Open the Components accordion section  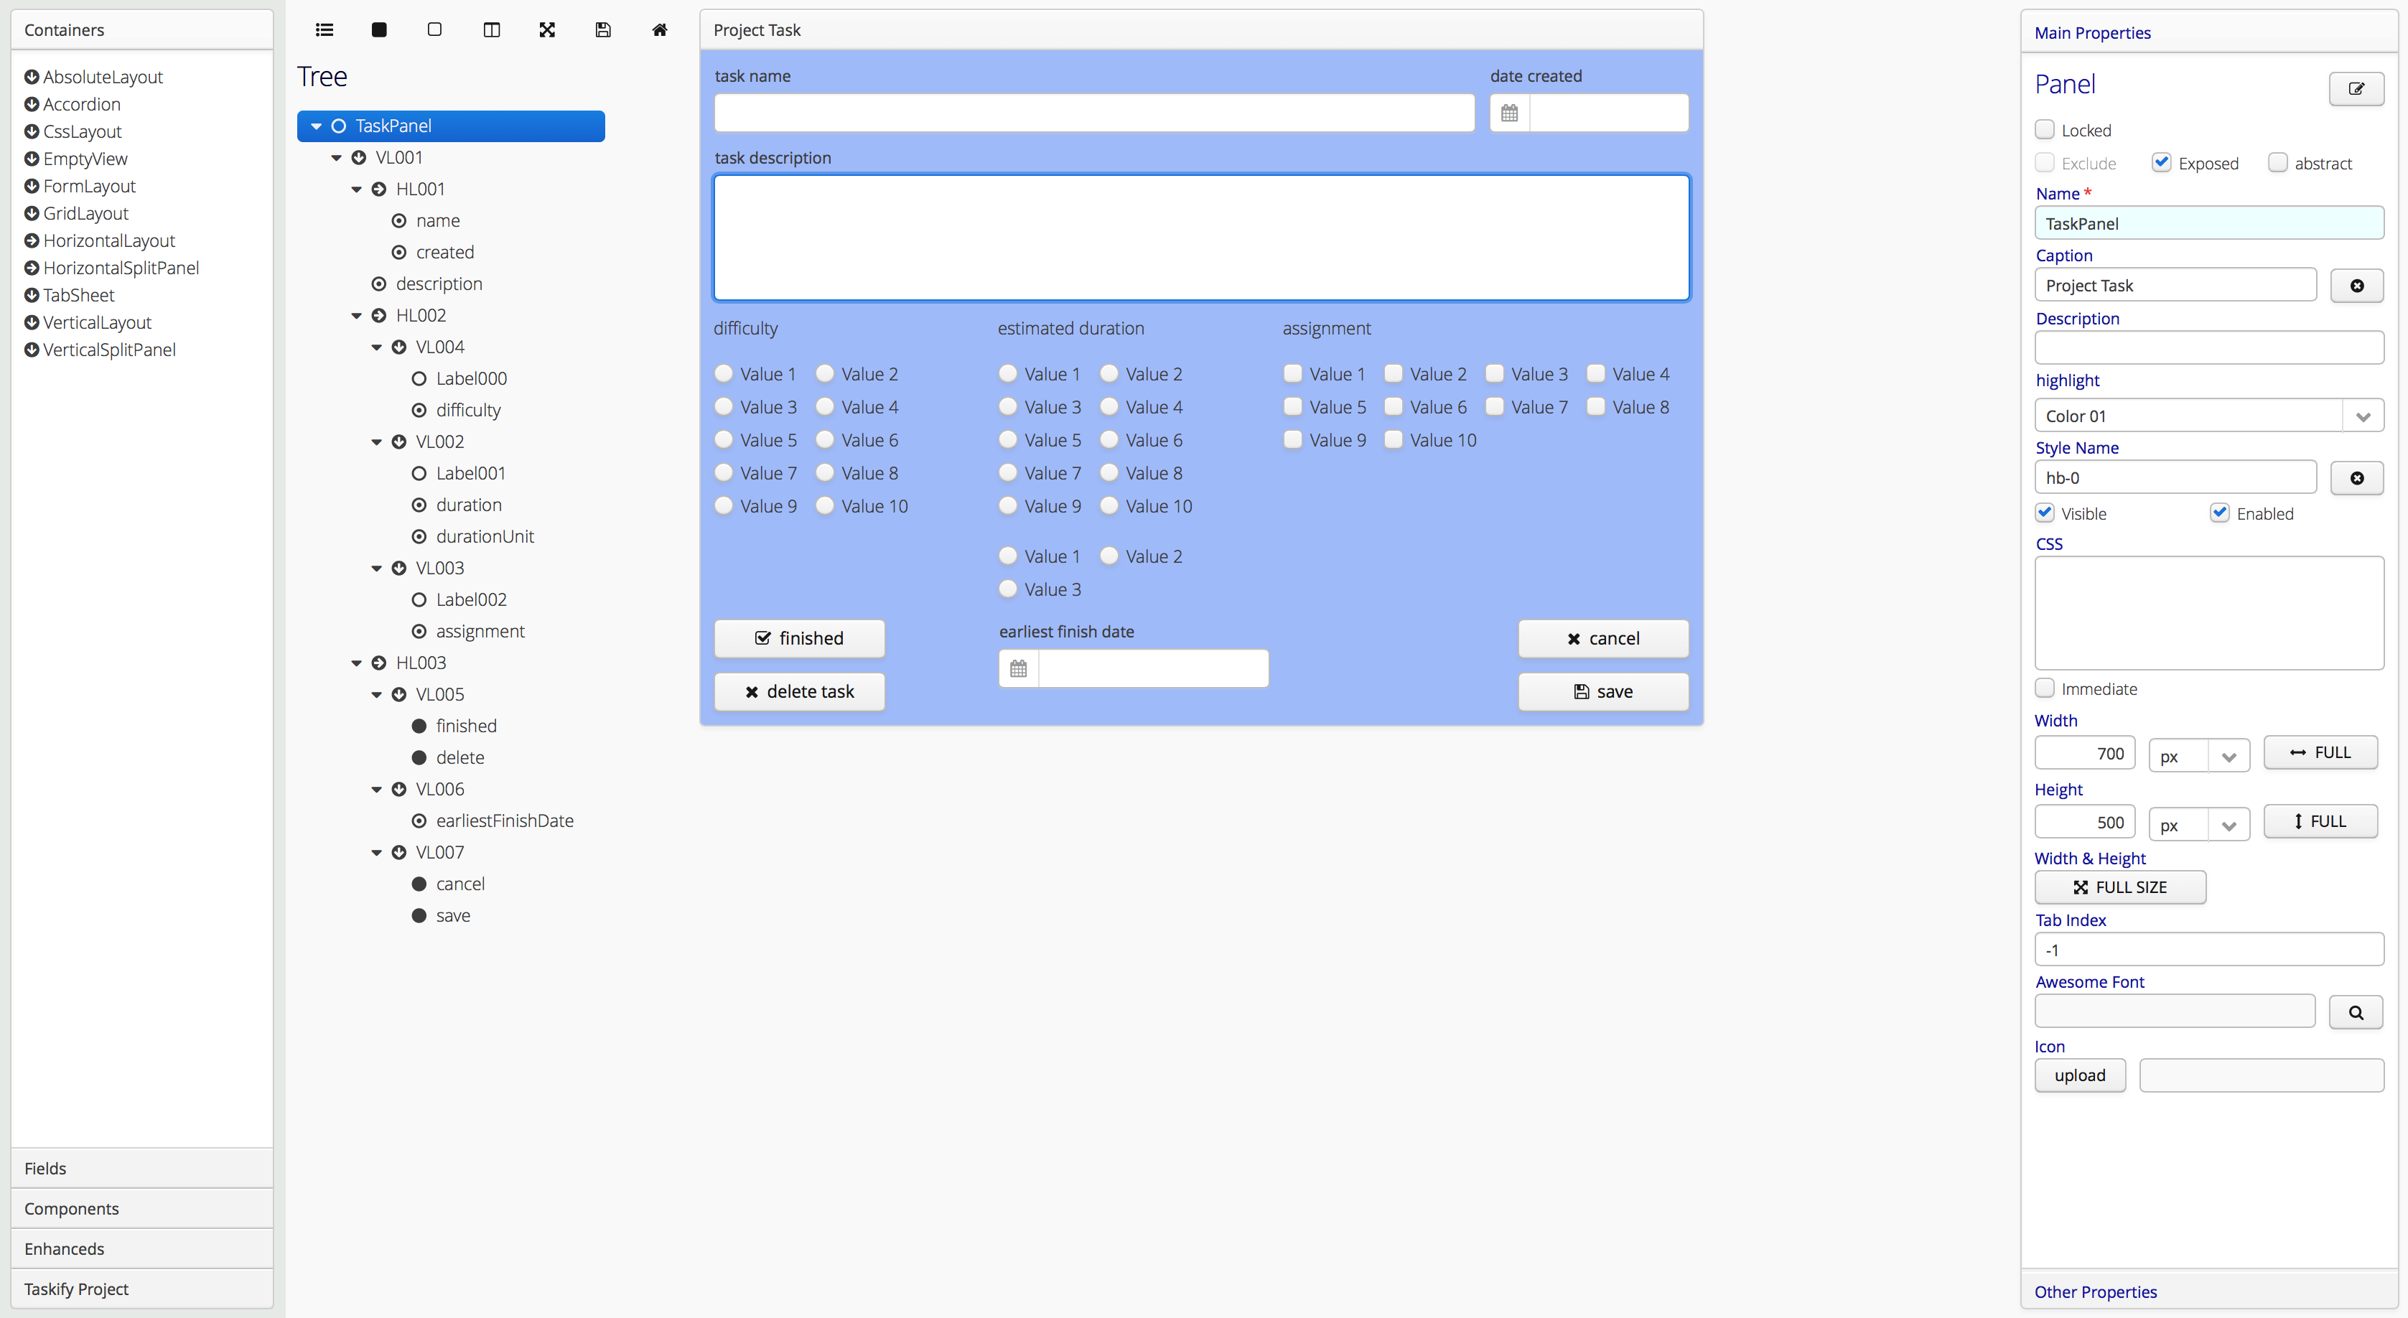coord(142,1209)
